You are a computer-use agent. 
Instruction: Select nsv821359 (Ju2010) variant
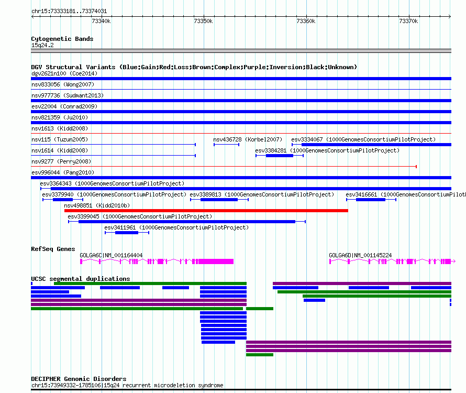pyautogui.click(x=60, y=117)
